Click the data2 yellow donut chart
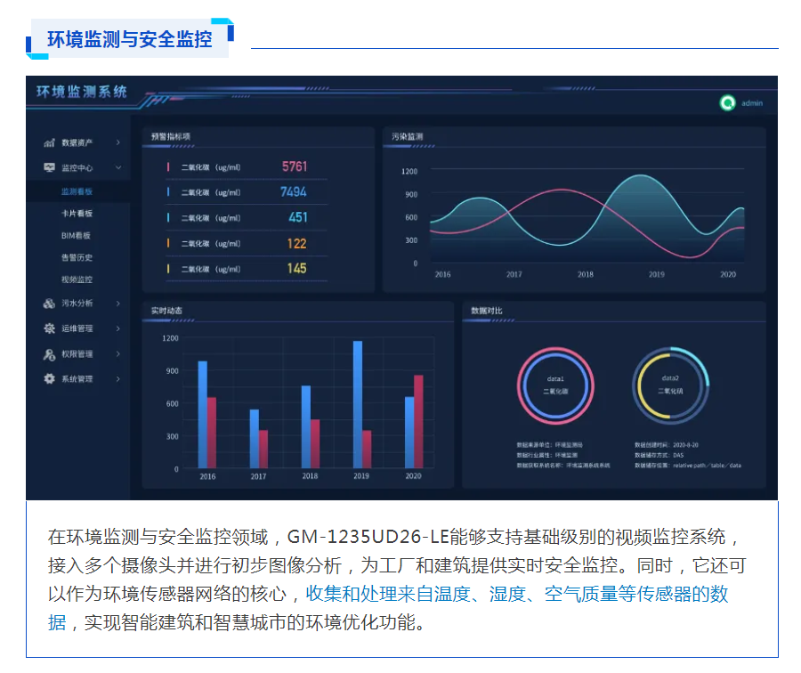 [670, 385]
